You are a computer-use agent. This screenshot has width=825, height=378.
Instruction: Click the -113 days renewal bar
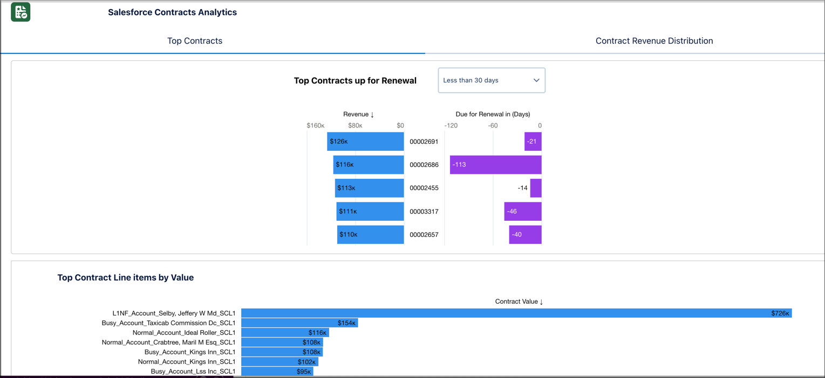(496, 165)
